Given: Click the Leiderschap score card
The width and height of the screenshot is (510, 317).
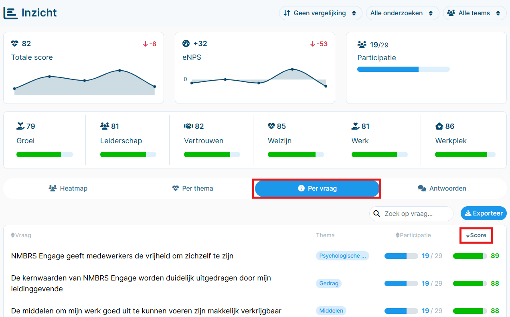Looking at the screenshot, I should pos(127,140).
